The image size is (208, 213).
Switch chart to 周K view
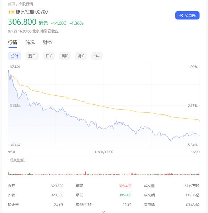65,56
